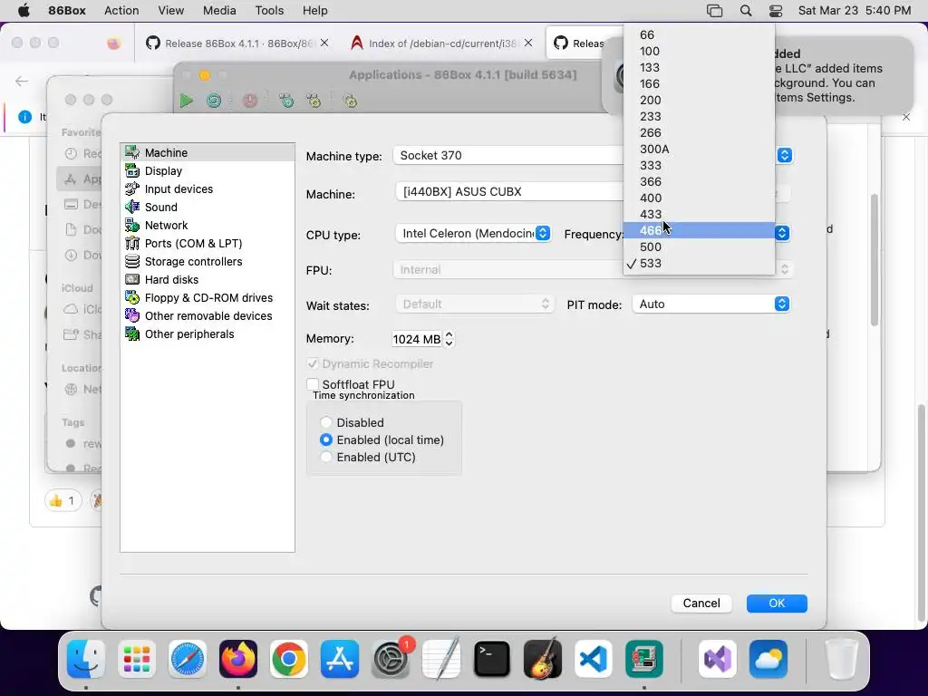Open the Media menu

[219, 10]
